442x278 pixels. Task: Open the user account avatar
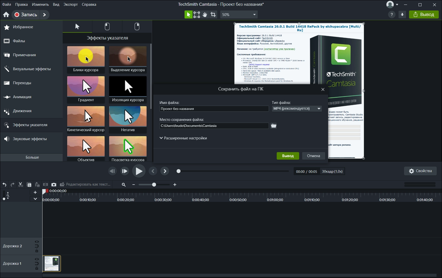(x=390, y=4)
